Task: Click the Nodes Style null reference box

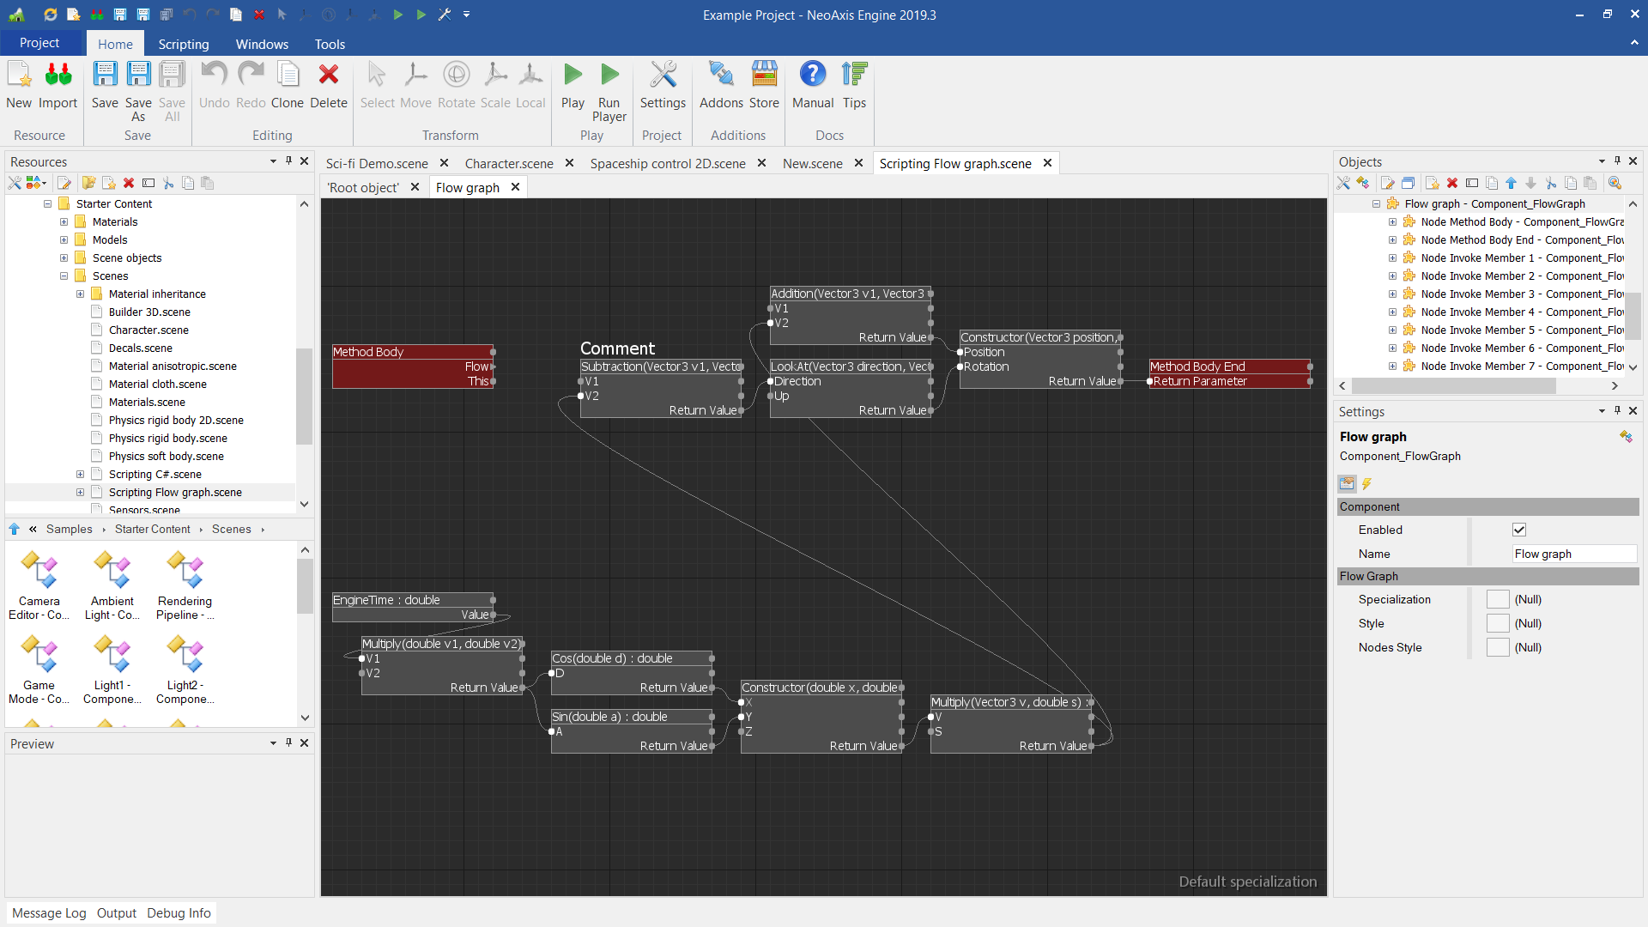Action: click(x=1498, y=647)
